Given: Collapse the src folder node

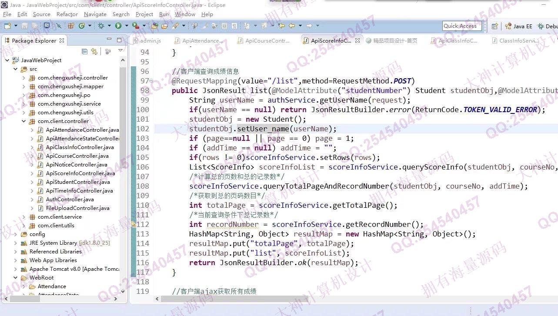Looking at the screenshot, I should click(16, 69).
